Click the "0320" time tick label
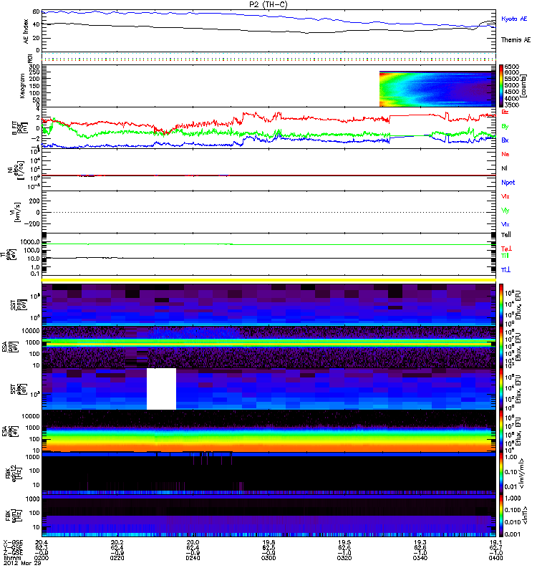This screenshot has height=573, width=537. tap(344, 558)
